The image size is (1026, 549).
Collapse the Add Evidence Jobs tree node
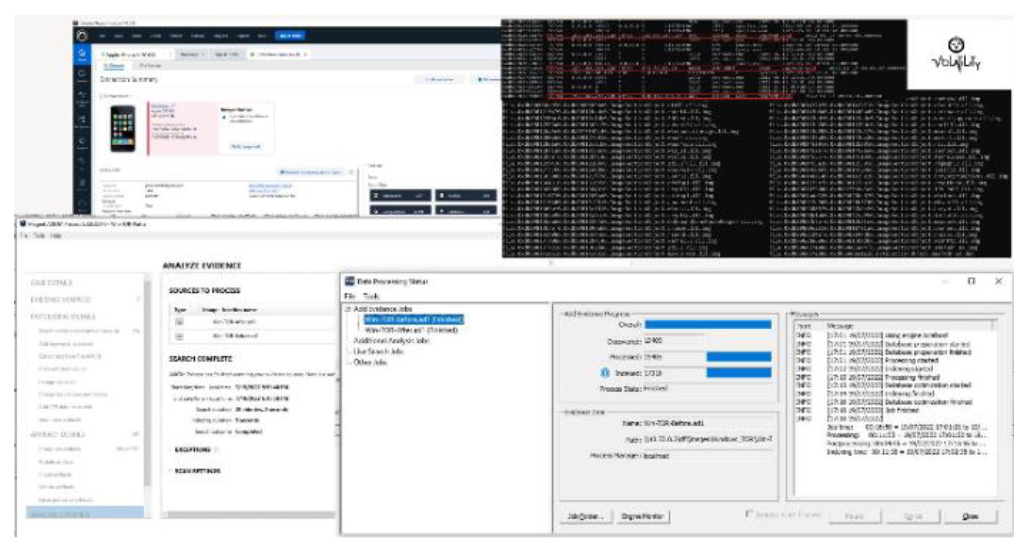pyautogui.click(x=348, y=309)
